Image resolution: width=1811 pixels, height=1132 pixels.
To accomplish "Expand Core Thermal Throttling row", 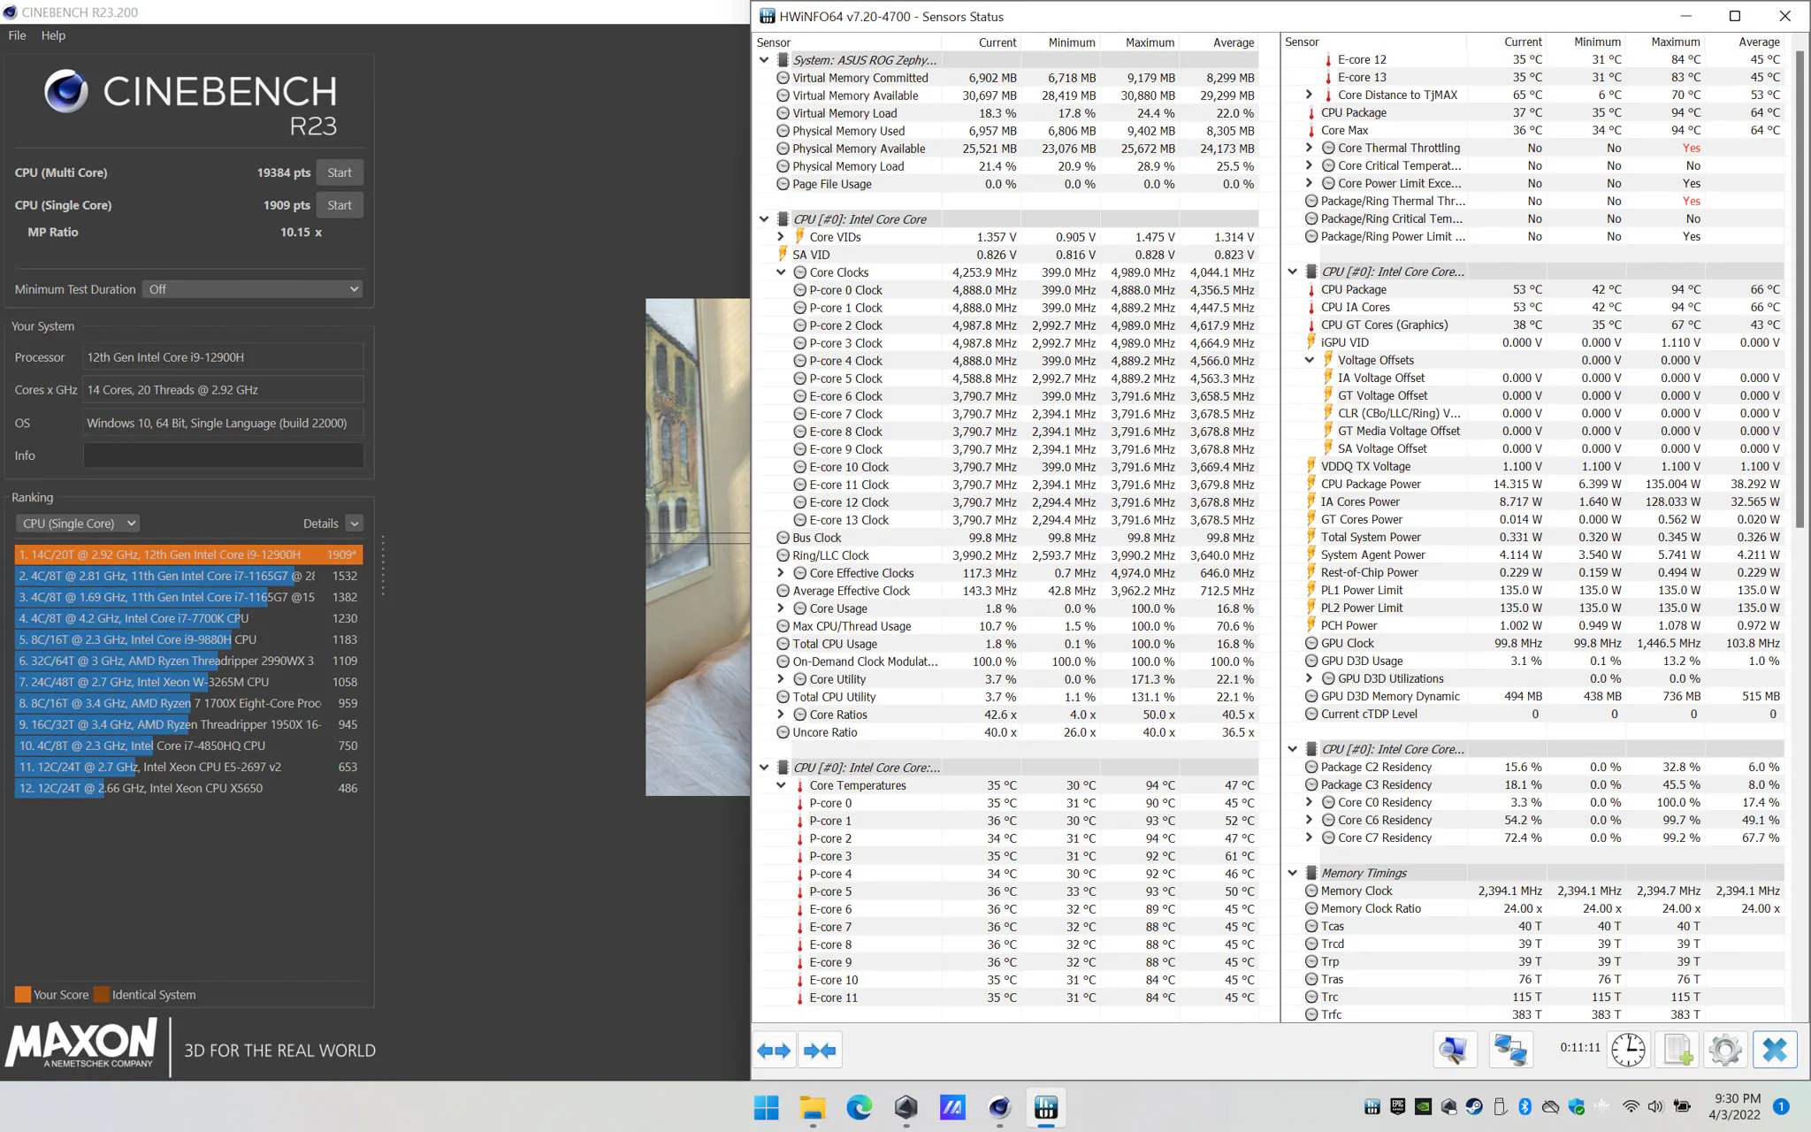I will pyautogui.click(x=1310, y=148).
